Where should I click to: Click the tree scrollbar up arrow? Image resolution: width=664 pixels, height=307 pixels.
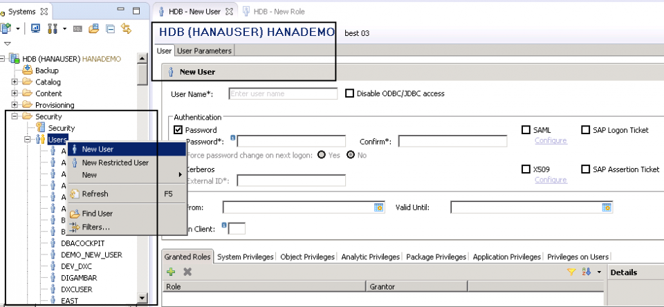point(142,59)
